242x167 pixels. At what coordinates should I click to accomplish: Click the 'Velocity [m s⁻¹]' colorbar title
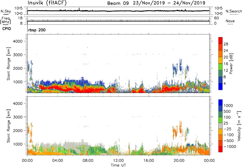(239, 126)
